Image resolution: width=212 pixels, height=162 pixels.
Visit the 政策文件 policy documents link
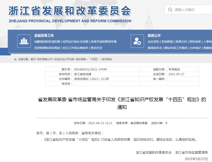tap(181, 42)
